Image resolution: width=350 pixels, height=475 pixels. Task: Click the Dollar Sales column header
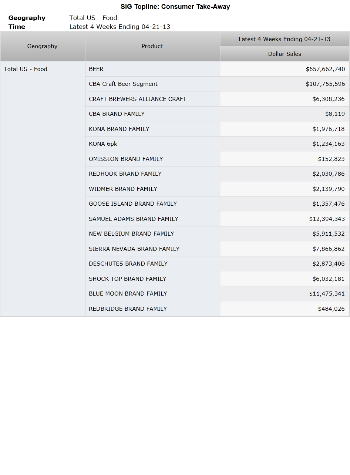point(285,54)
